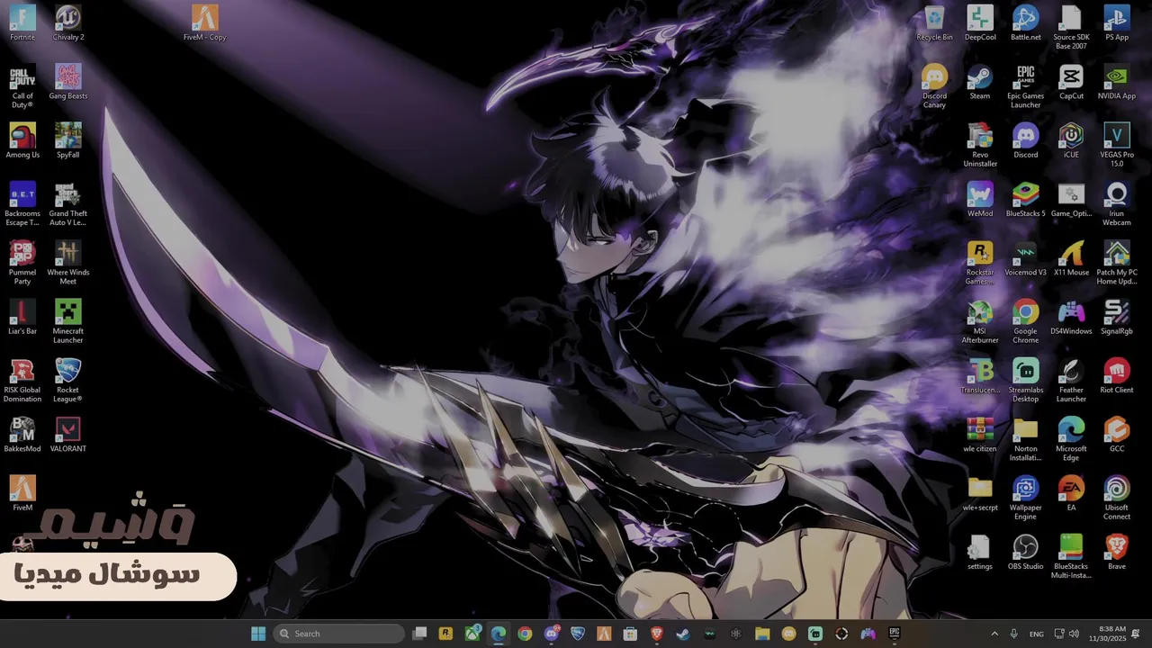Select the Patch My PC Home Updater icon

coord(1117,263)
